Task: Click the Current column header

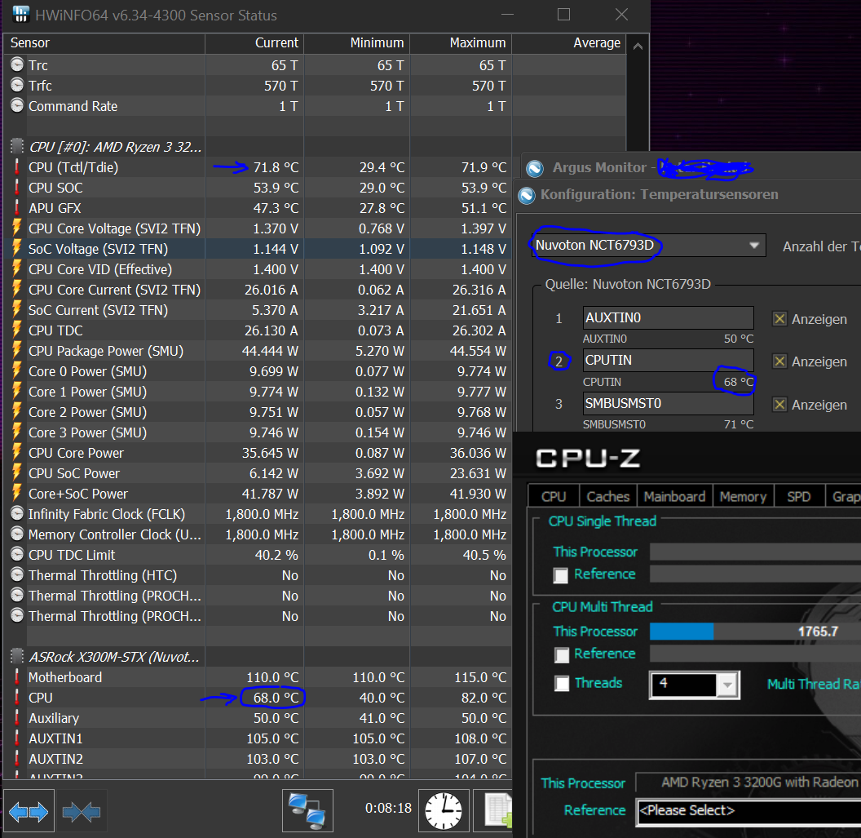Action: click(x=254, y=43)
